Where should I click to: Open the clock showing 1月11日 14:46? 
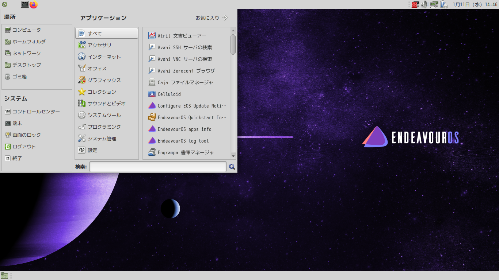[475, 5]
